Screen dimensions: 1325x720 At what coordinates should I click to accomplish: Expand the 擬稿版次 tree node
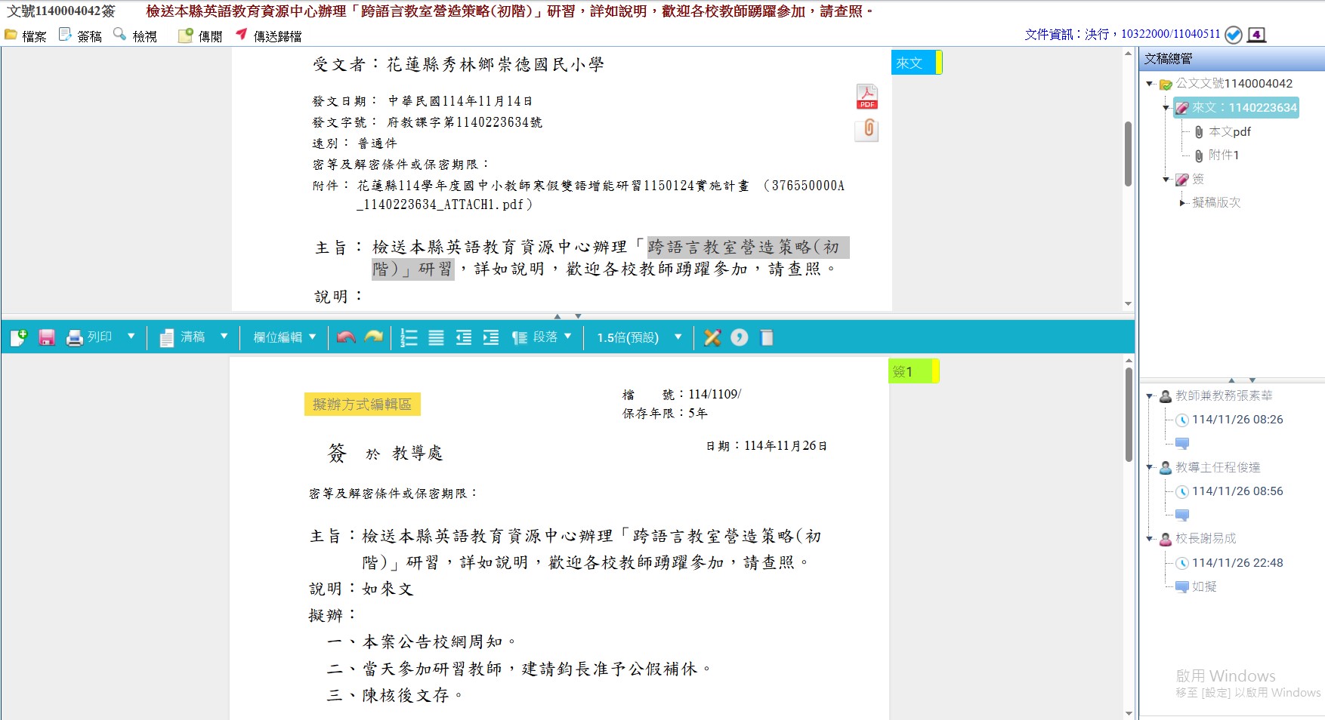click(1183, 202)
